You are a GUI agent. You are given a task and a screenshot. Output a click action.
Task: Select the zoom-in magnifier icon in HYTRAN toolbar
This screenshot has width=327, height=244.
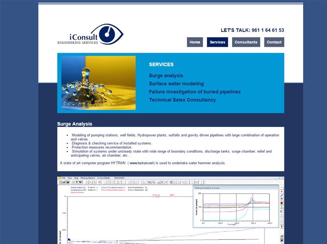(x=149, y=182)
